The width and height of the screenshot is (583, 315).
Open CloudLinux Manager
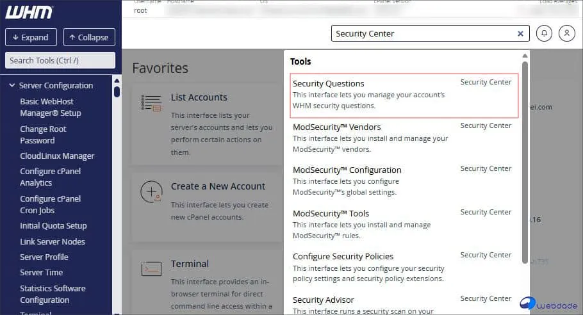tap(57, 156)
